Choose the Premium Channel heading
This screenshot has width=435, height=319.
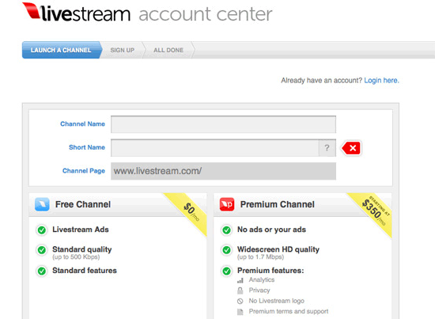pyautogui.click(x=278, y=204)
